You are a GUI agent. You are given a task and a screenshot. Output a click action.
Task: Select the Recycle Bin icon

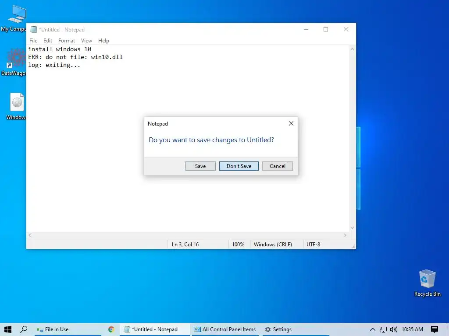coord(427,283)
